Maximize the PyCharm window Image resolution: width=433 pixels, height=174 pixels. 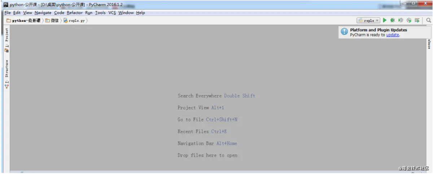pos(413,3)
